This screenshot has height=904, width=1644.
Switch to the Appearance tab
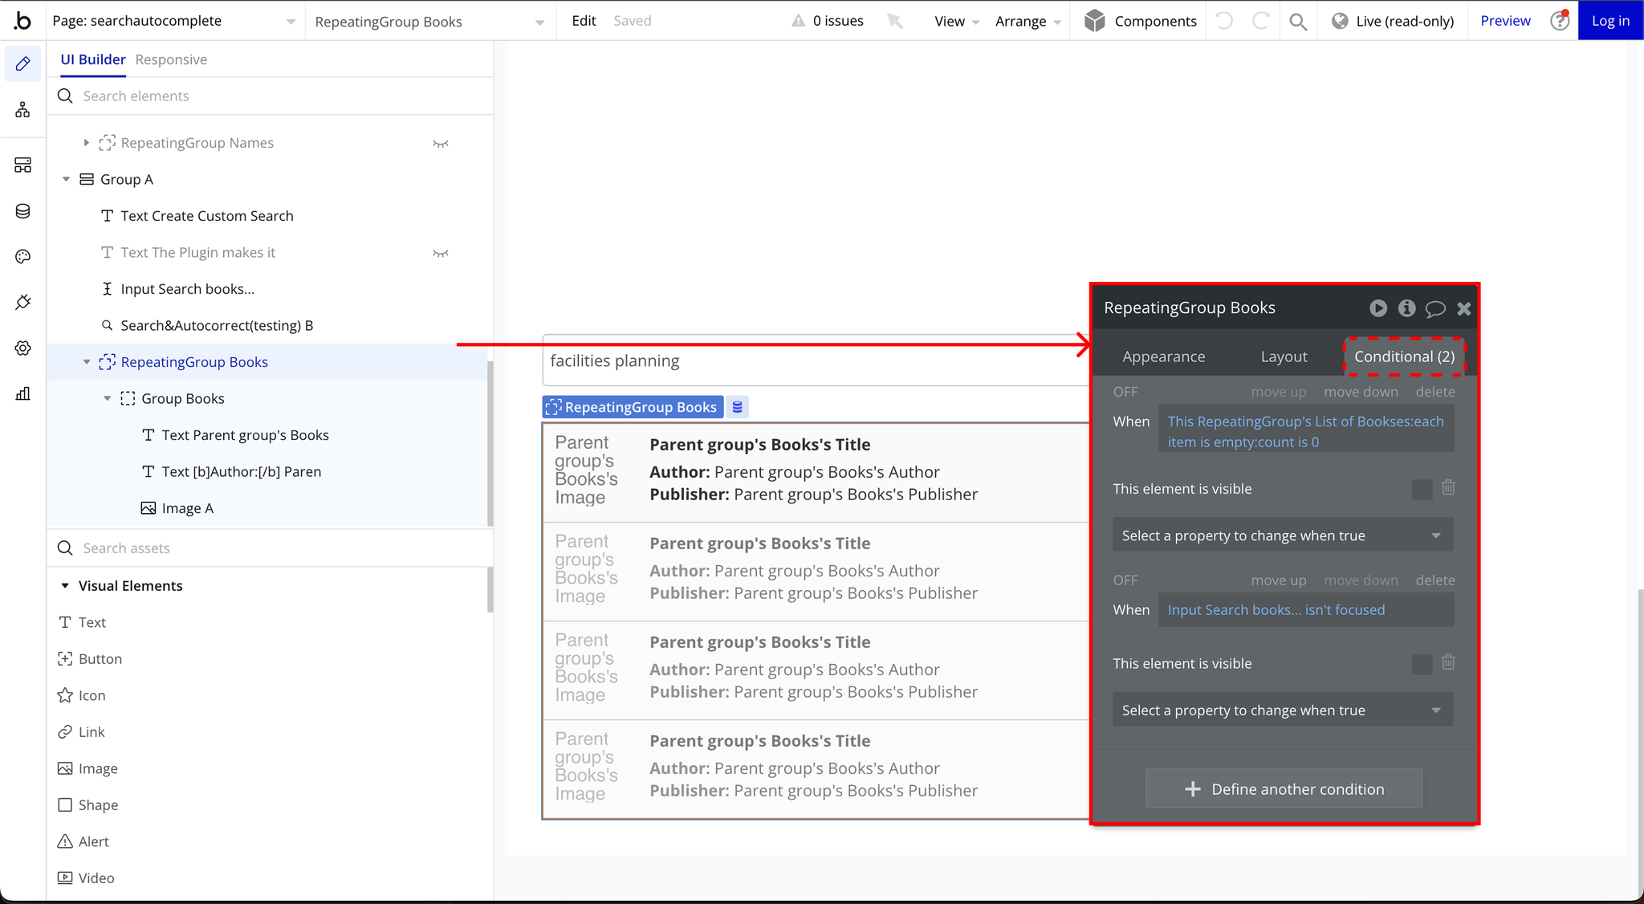coord(1163,356)
